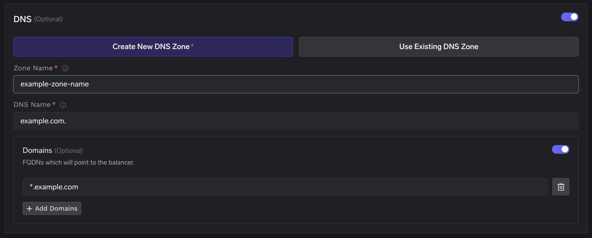Click the Zone Name field label
Image resolution: width=592 pixels, height=238 pixels.
coord(33,68)
